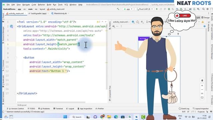
Task: Open the File menu
Action: click(x=8, y=5)
